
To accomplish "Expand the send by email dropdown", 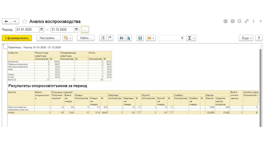I will (151, 38).
